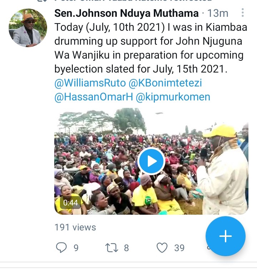Click the likes count number 39
This screenshot has height=269, width=257.
(179, 248)
